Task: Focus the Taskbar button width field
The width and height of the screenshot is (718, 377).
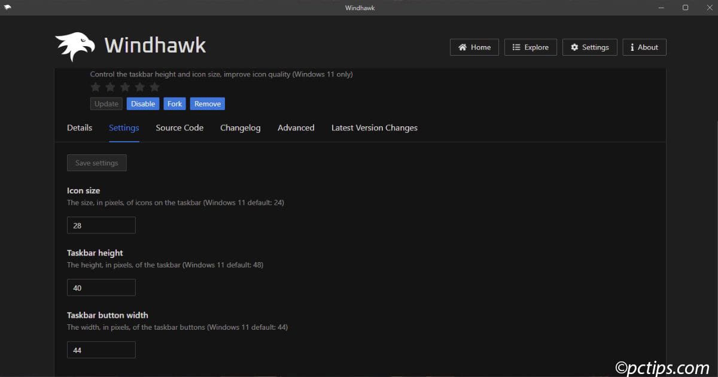Action: coord(101,349)
